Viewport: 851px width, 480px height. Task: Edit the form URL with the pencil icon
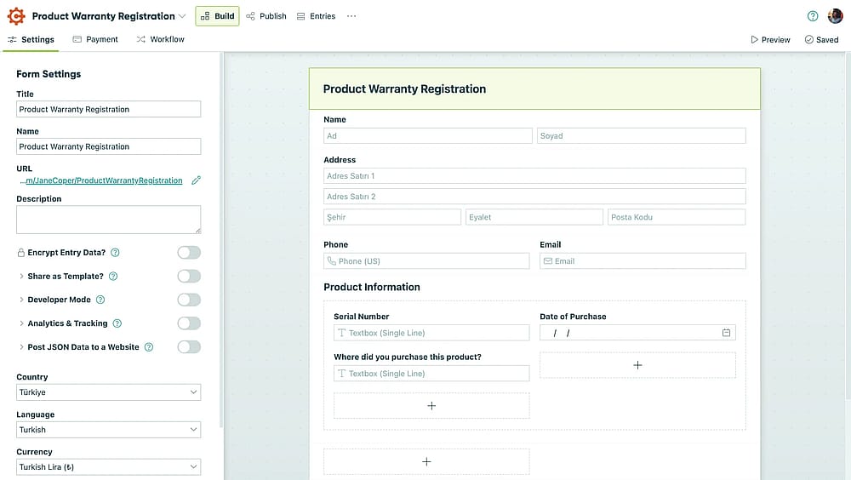pyautogui.click(x=196, y=180)
